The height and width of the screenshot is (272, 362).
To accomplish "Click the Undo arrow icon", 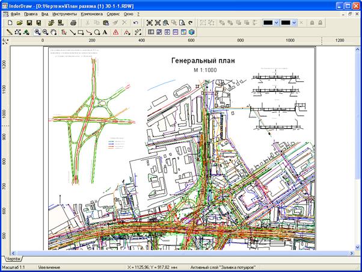I will (136, 22).
